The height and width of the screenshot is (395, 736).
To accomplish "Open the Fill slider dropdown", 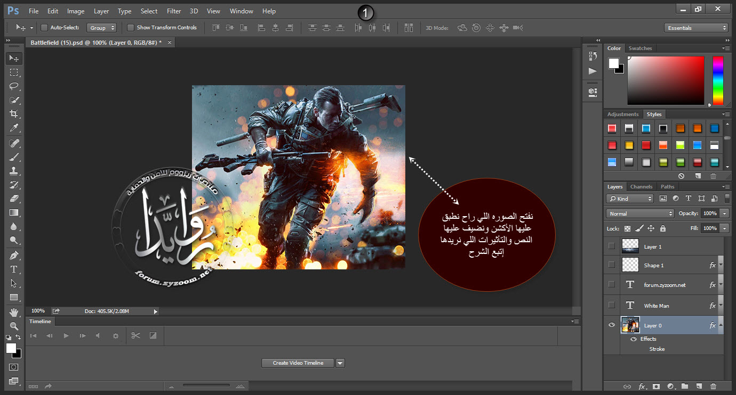I will pyautogui.click(x=724, y=228).
